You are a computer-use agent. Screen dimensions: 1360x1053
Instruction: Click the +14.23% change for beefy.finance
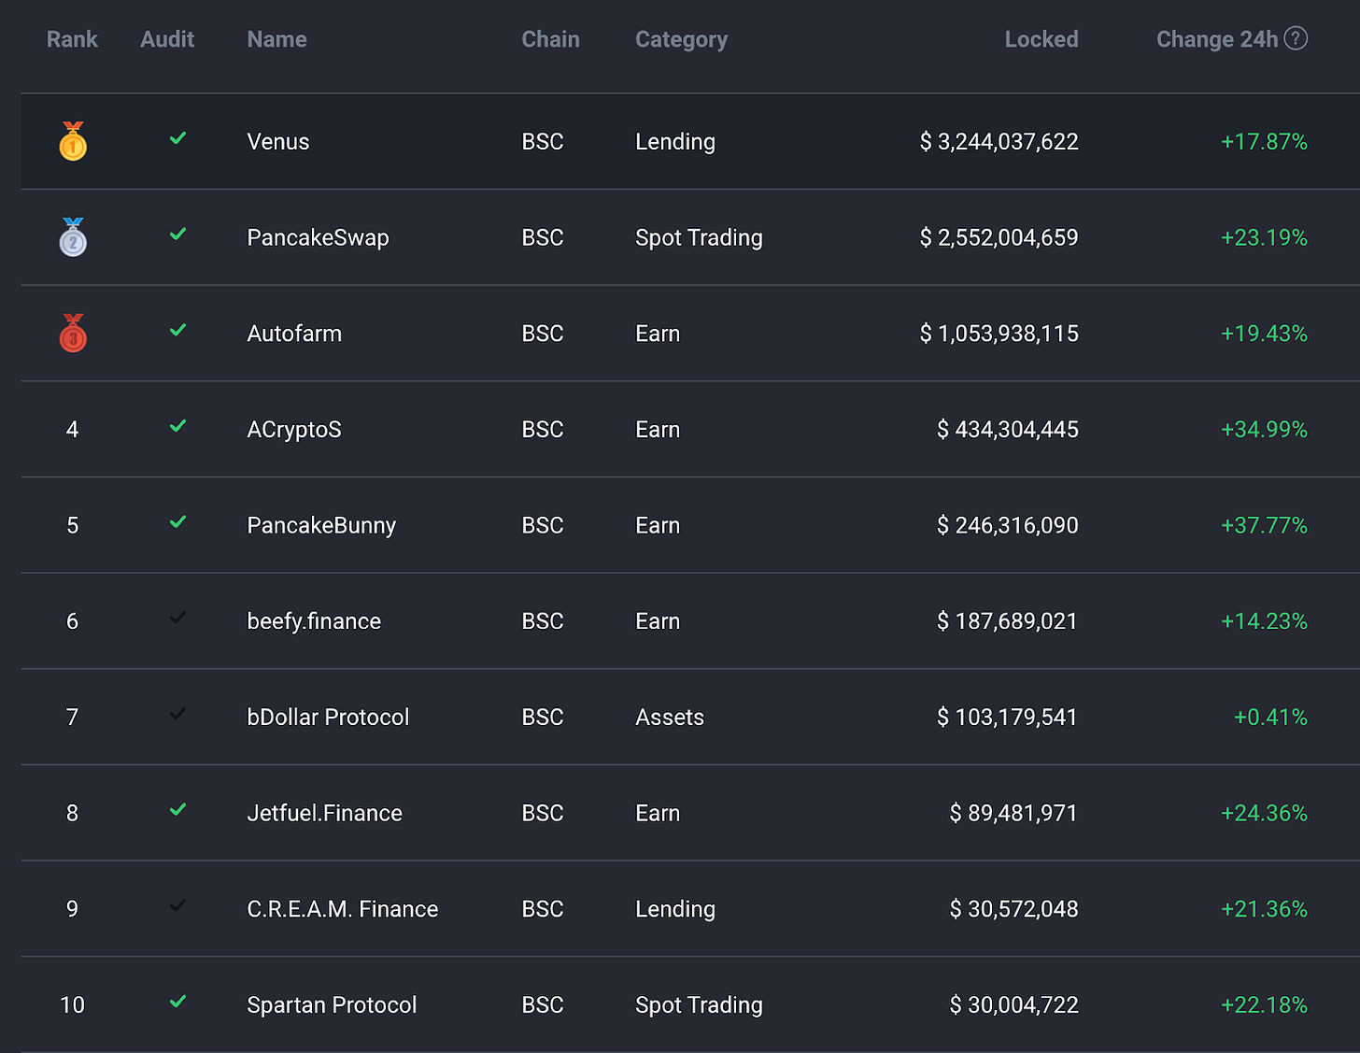tap(1264, 621)
